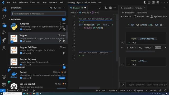Image resolution: width=169 pixels, height=95 pixels.
Task: Restart the Python kernel
Action: tap(139, 16)
